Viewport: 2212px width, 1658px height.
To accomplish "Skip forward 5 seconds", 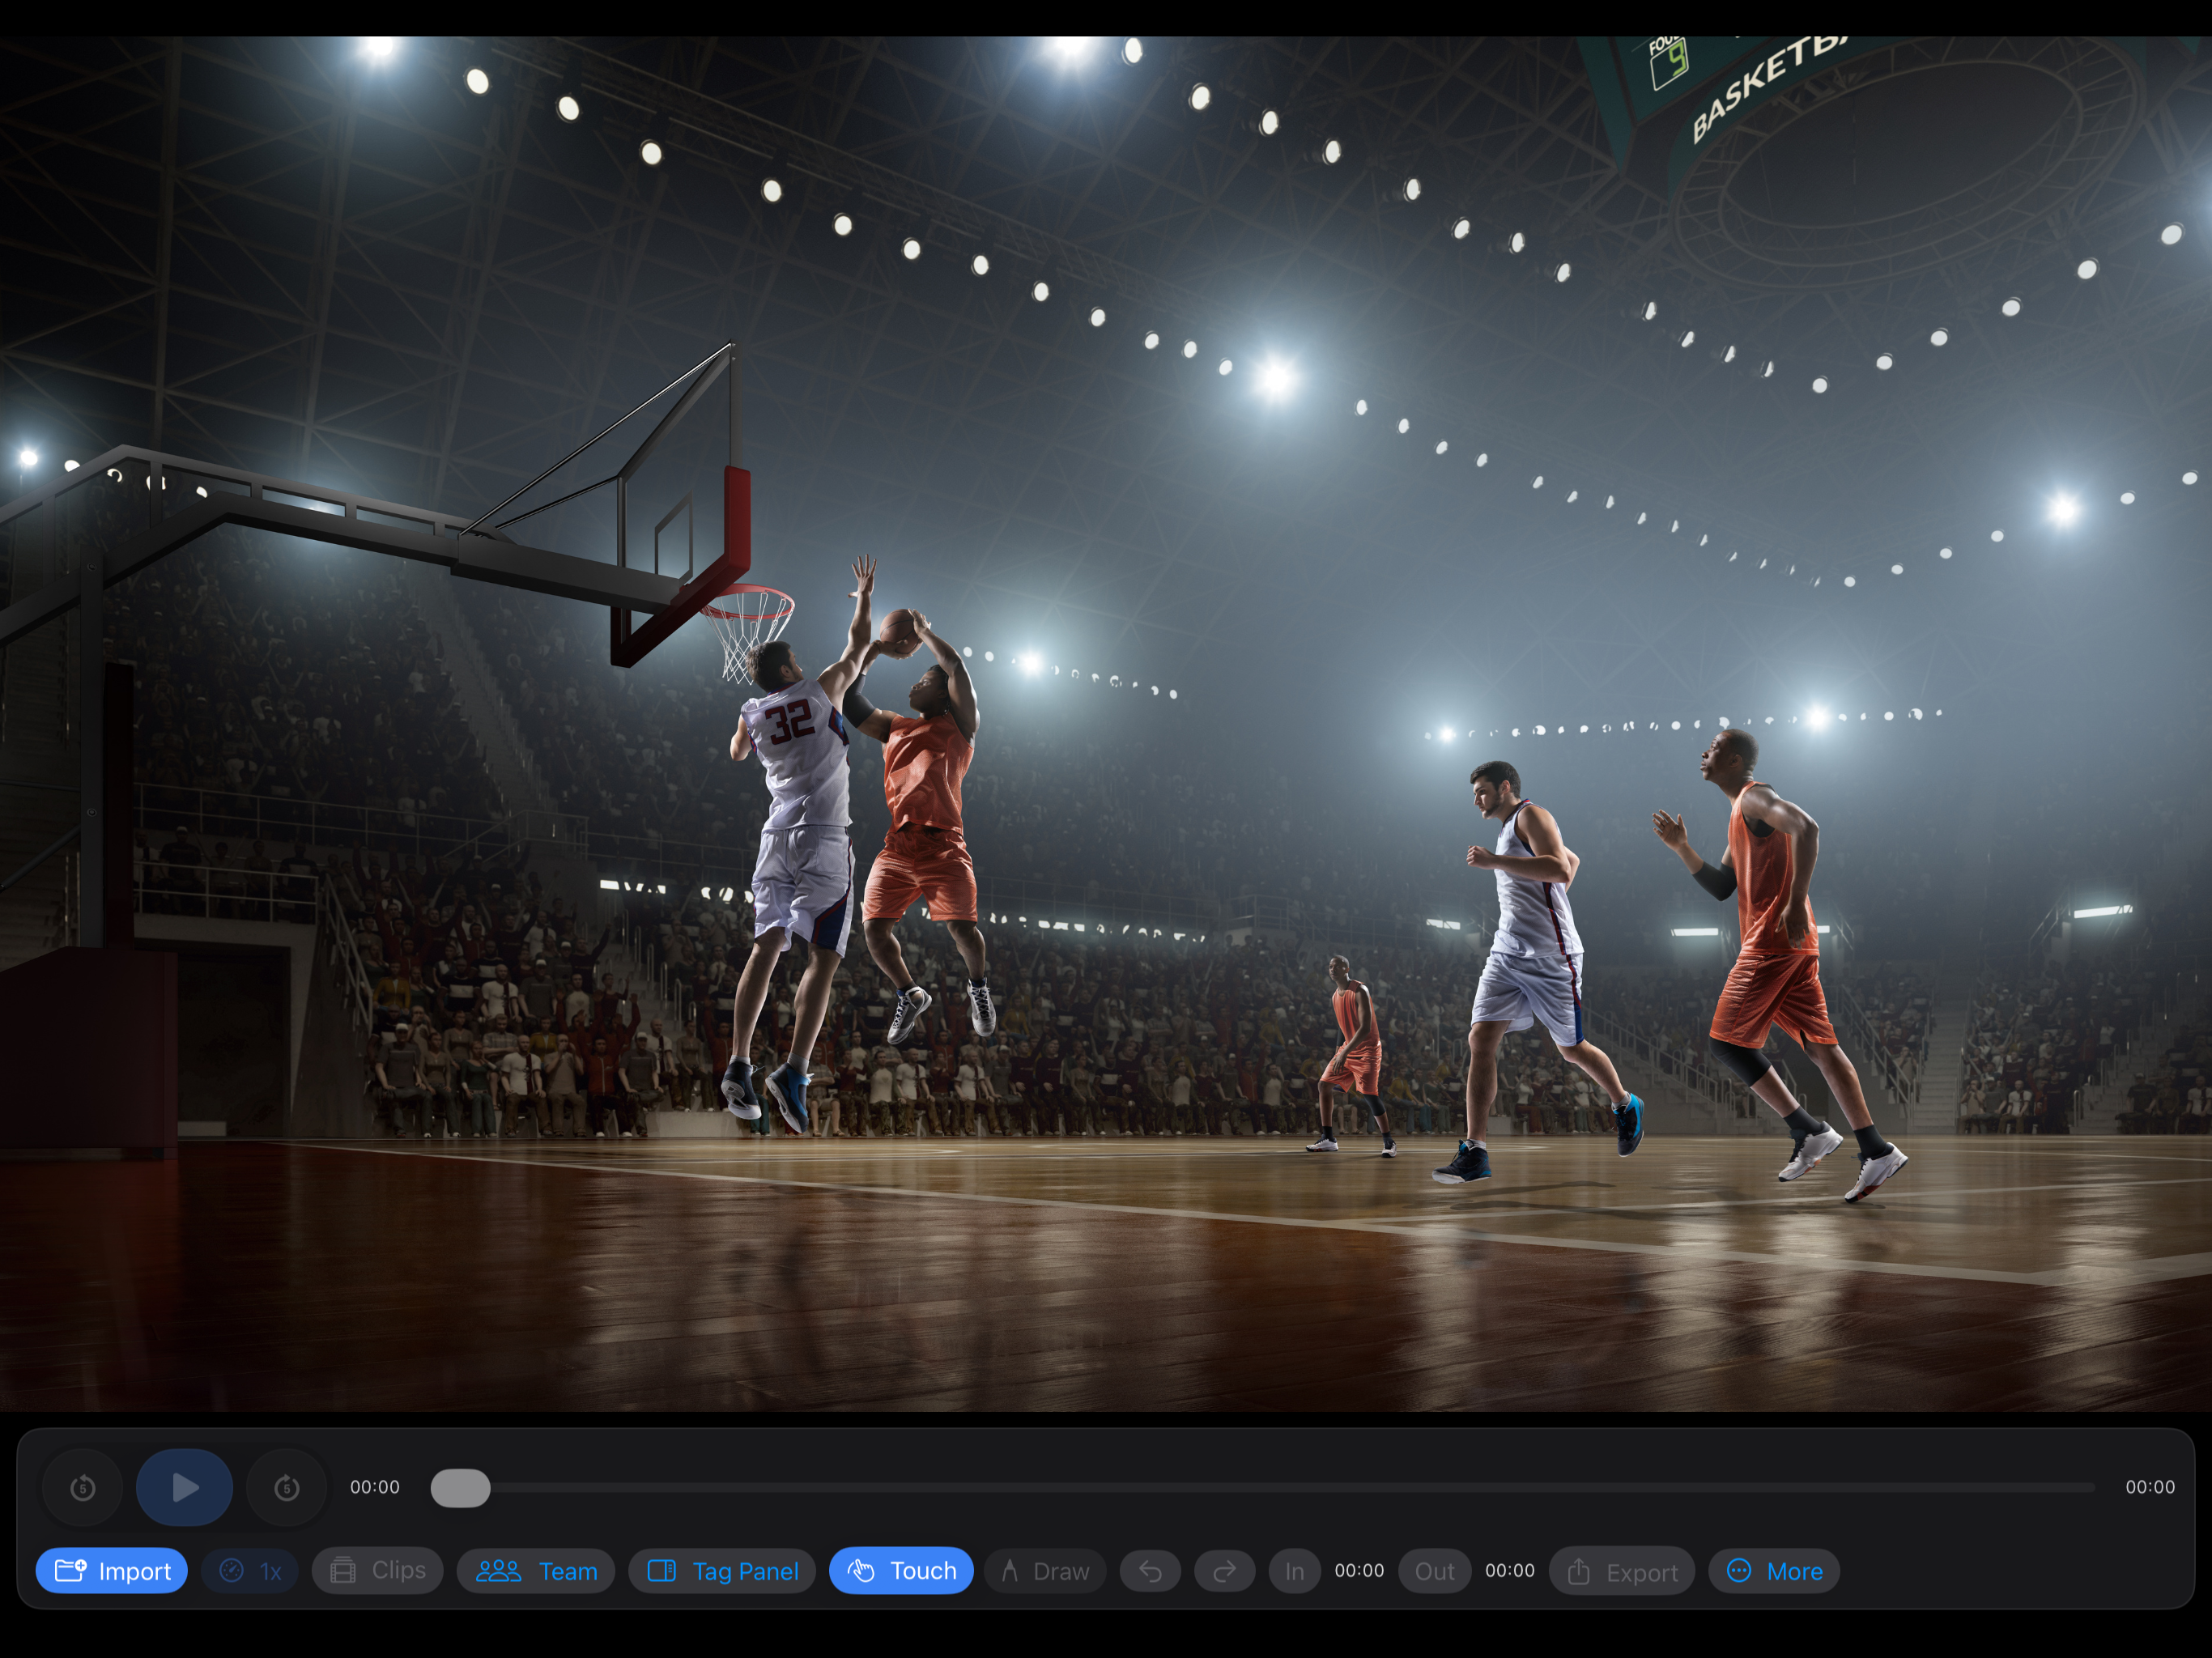I will tap(287, 1487).
